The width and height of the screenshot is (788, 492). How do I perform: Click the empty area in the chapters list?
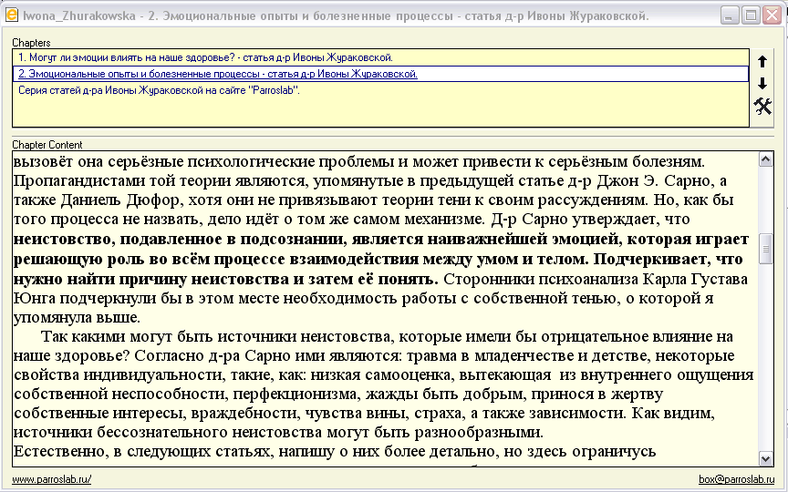[365, 113]
